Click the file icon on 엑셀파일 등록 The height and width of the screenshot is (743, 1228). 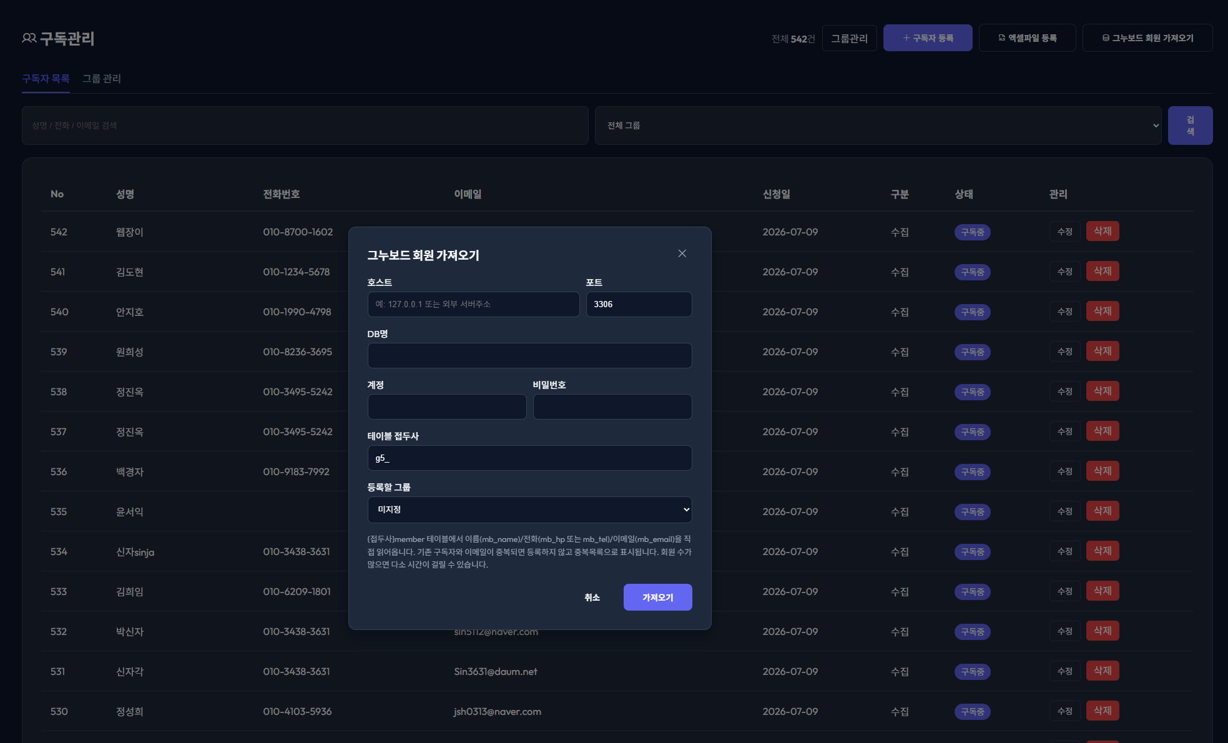pyautogui.click(x=1001, y=38)
